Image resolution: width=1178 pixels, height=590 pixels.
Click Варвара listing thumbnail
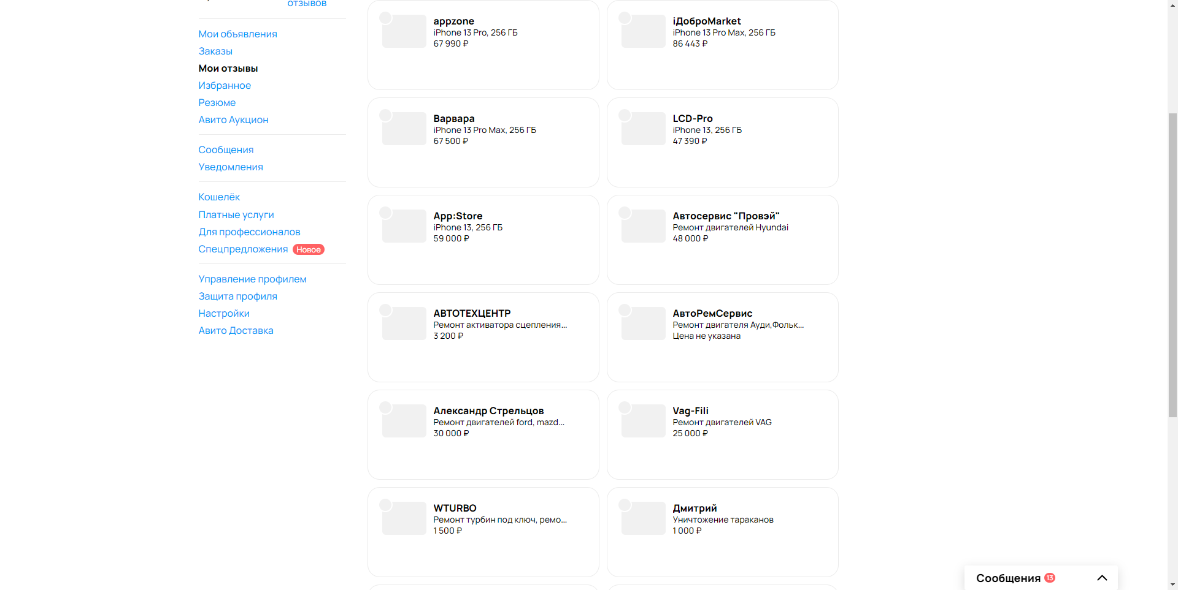point(404,129)
